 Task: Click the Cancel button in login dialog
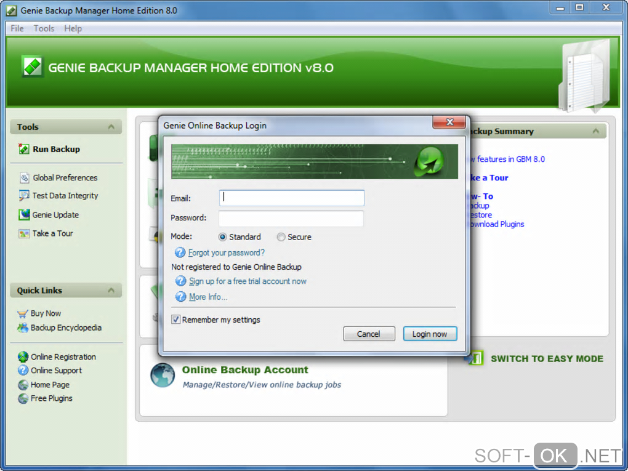369,334
